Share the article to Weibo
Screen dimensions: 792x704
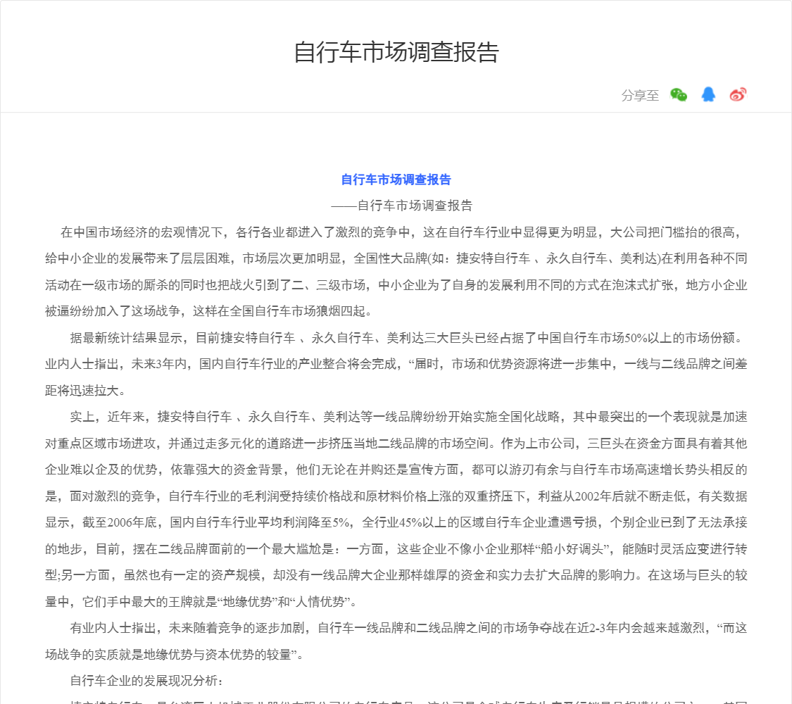738,94
